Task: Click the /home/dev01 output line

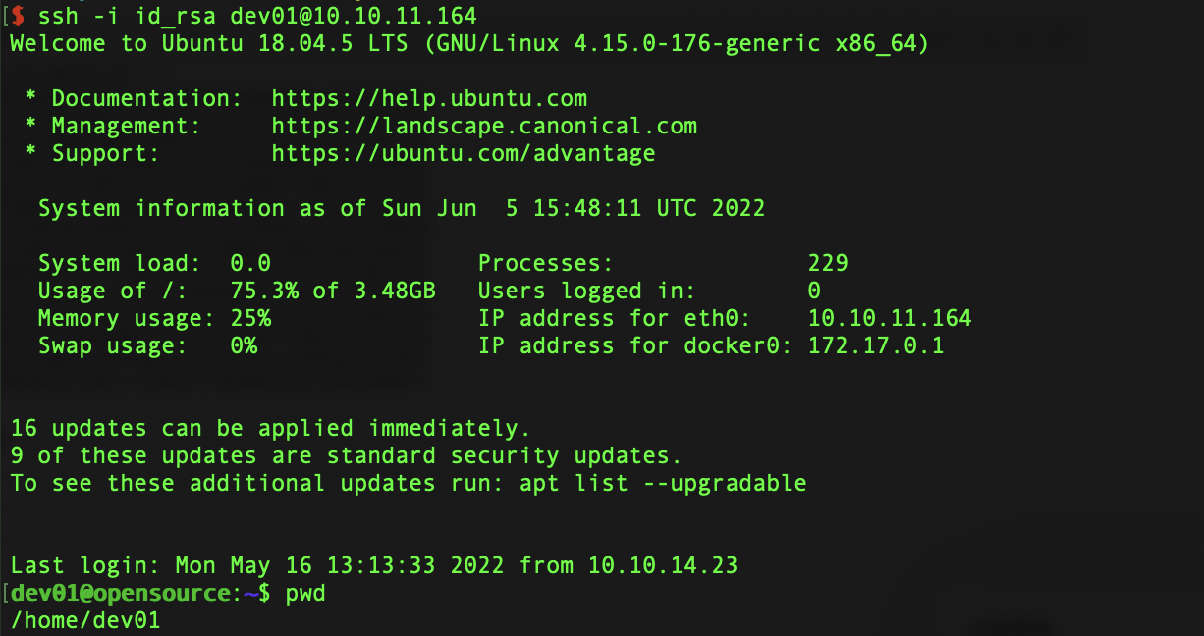Action: [x=85, y=620]
